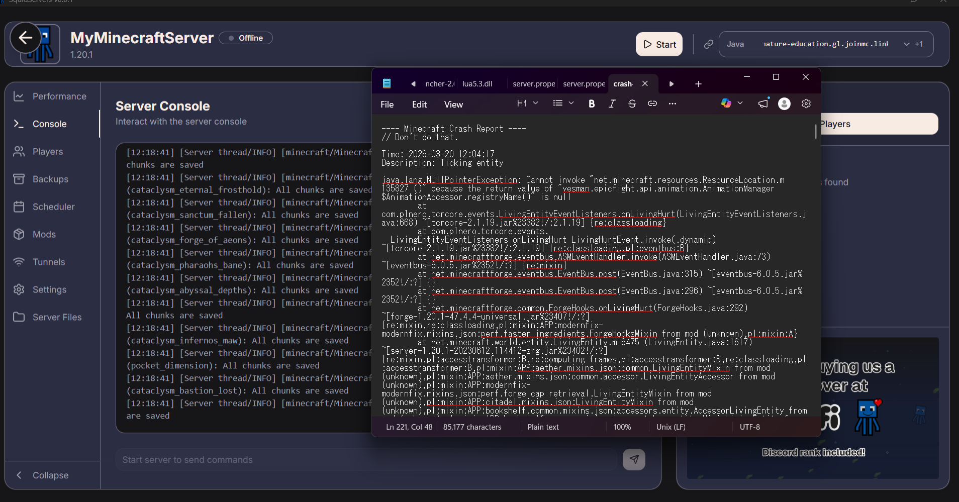Click the Mods cube icon
Viewport: 959px width, 502px height.
(x=19, y=234)
